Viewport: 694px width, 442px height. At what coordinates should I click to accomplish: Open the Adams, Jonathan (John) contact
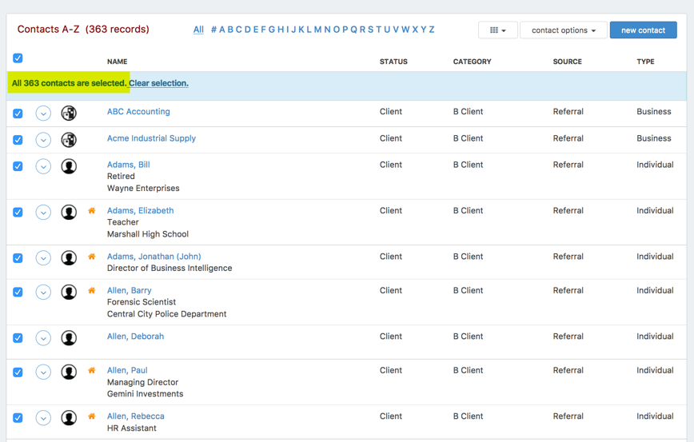pyautogui.click(x=154, y=257)
